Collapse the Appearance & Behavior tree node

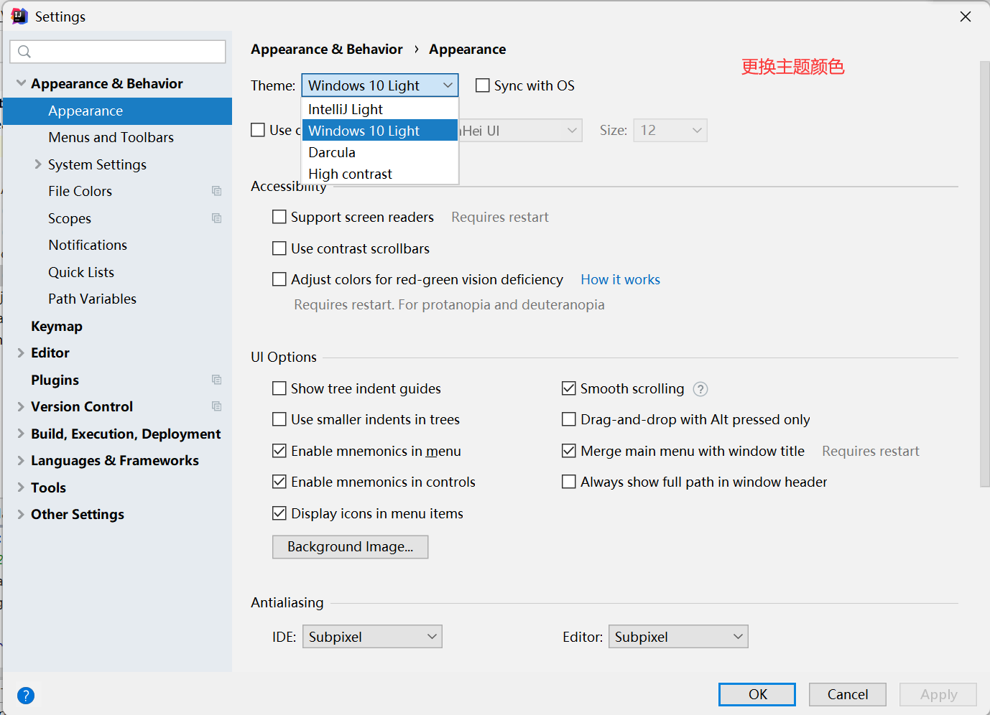tap(21, 83)
